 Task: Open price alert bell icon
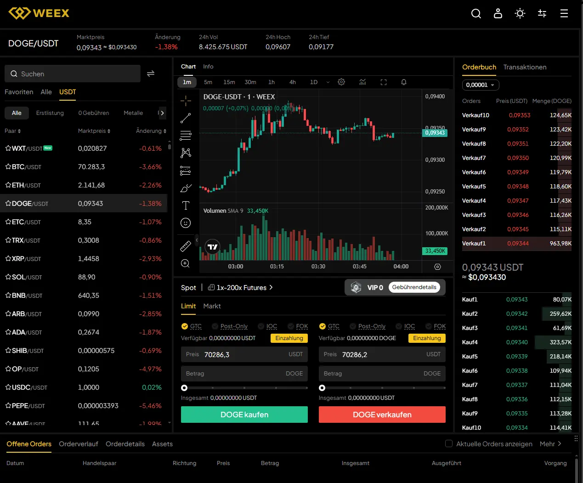point(404,82)
